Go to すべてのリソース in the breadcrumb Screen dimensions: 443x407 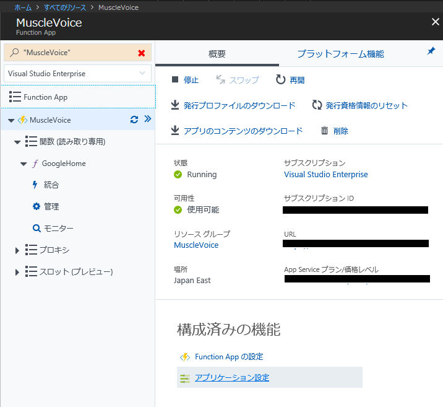point(65,7)
